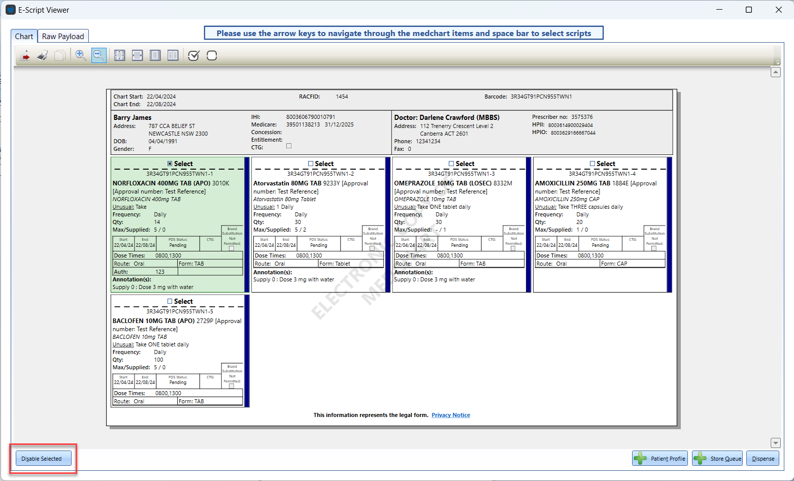Close the E-Script Viewer window
This screenshot has height=481, width=794.
(x=778, y=10)
